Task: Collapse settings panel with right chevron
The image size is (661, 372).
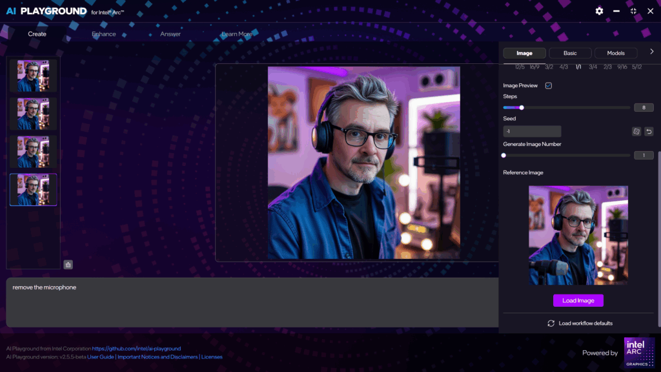Action: tap(651, 52)
